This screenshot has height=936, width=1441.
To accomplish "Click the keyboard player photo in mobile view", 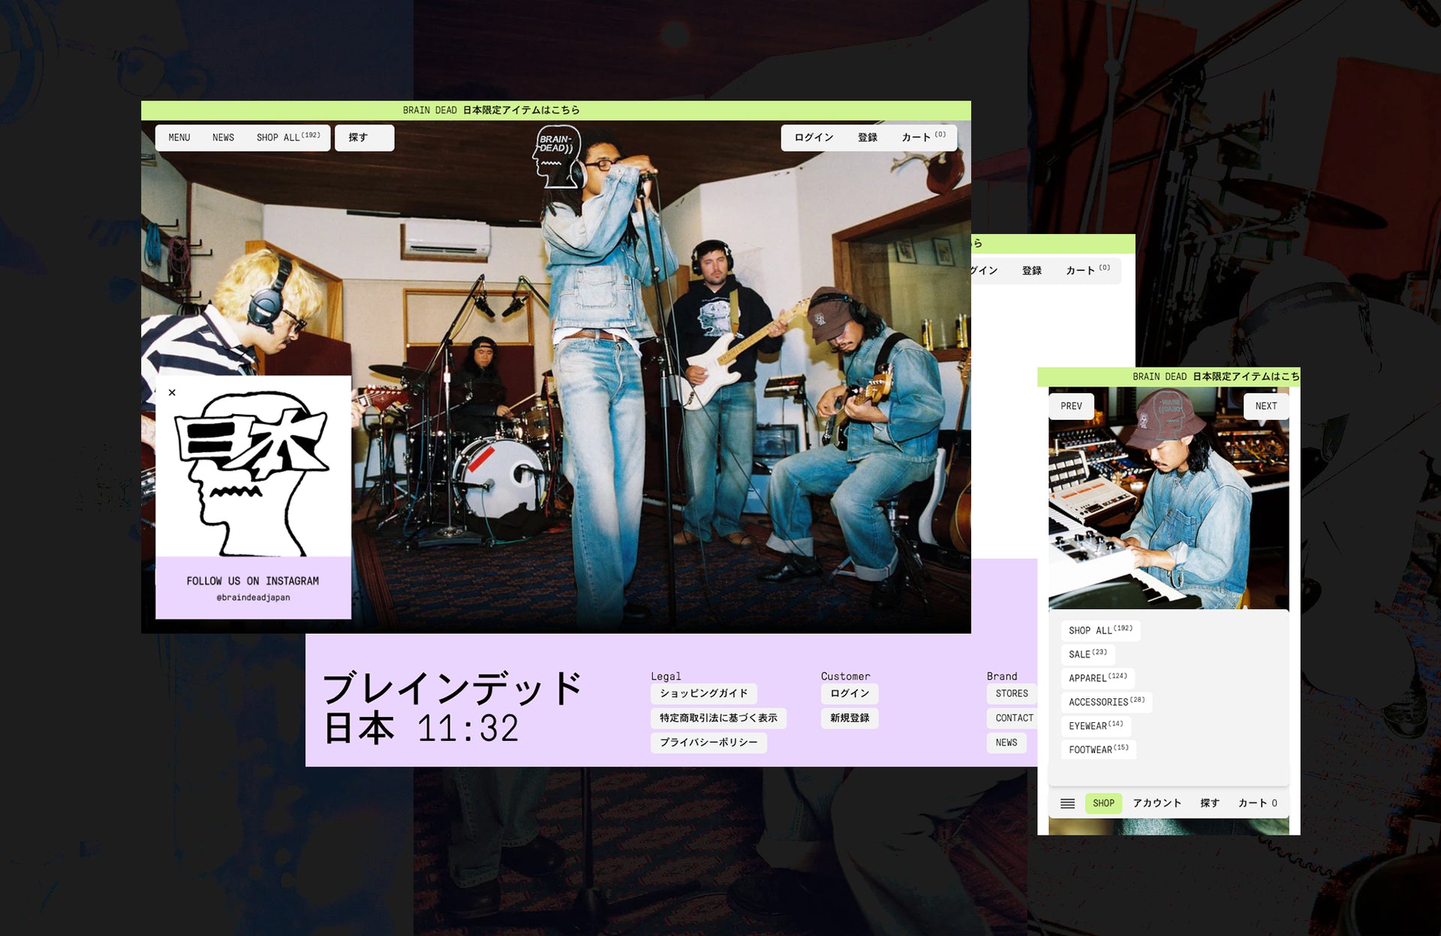I will [1169, 498].
